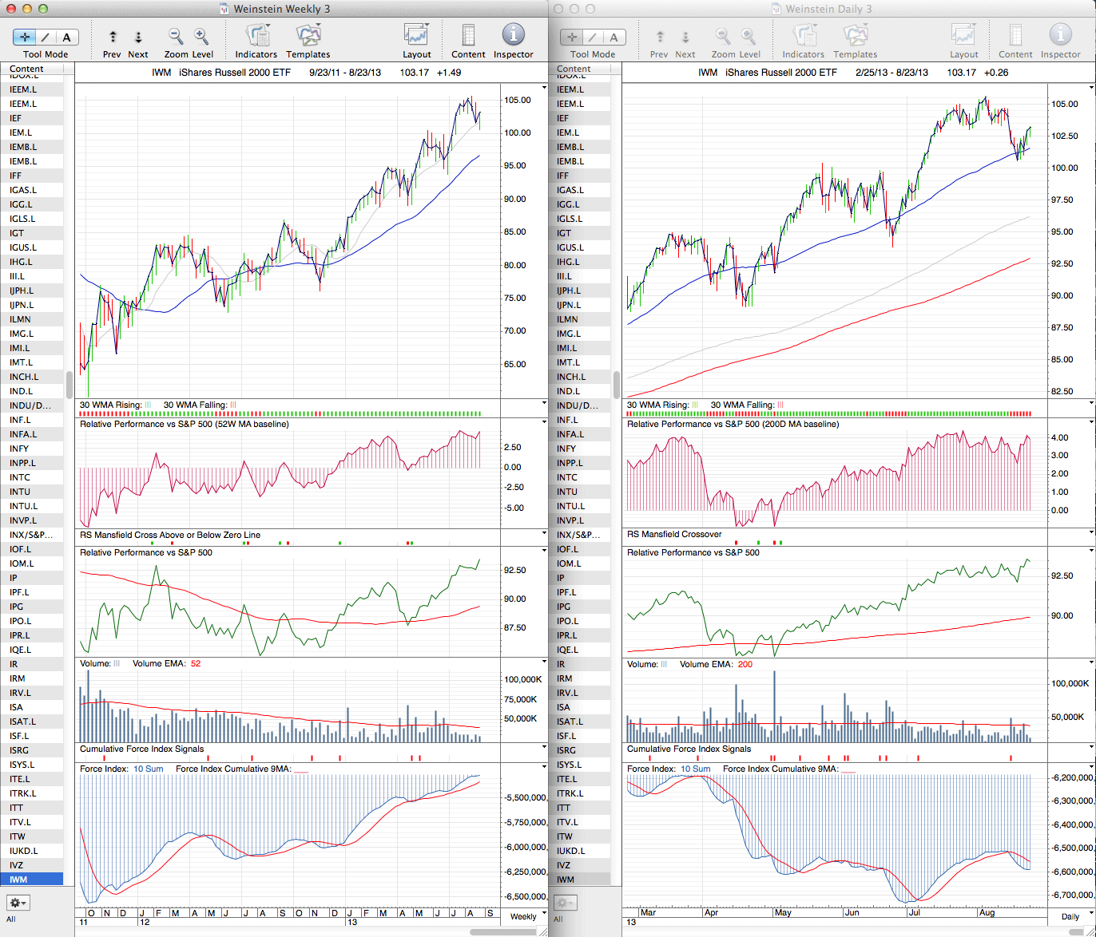The width and height of the screenshot is (1096, 937).
Task: Select the highlighted IWM row in the Weekly window
Action: [x=32, y=880]
